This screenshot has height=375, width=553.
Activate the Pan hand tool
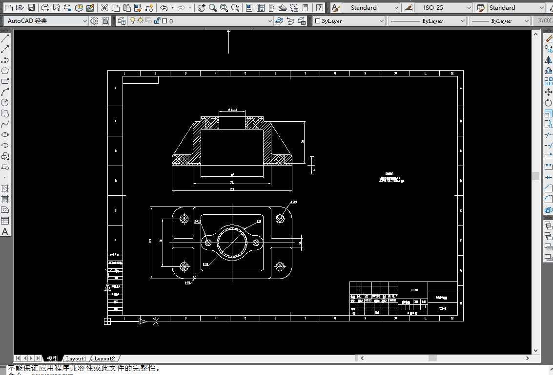202,7
